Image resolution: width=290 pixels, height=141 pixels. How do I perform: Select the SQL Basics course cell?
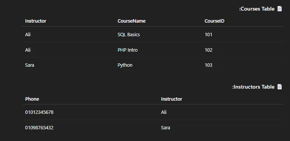click(129, 35)
